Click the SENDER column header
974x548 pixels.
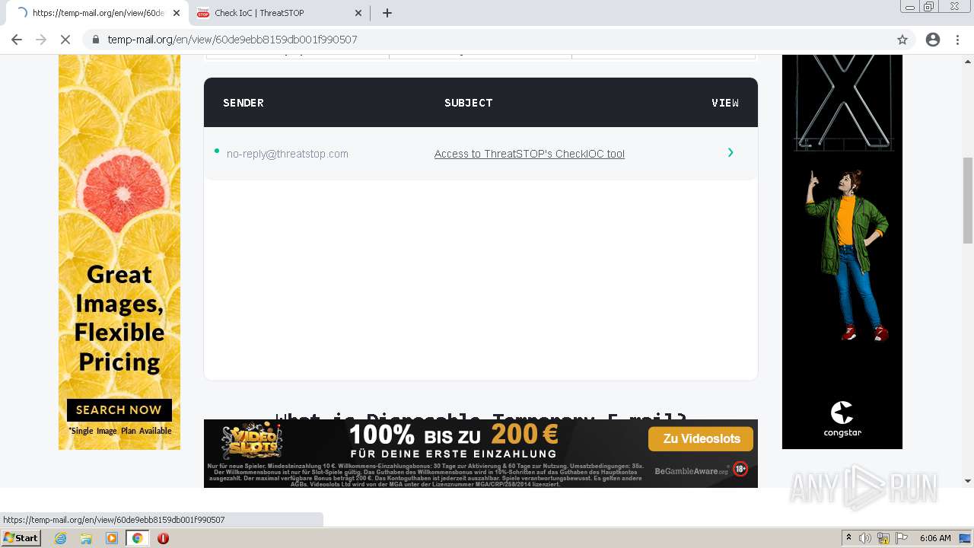point(243,103)
